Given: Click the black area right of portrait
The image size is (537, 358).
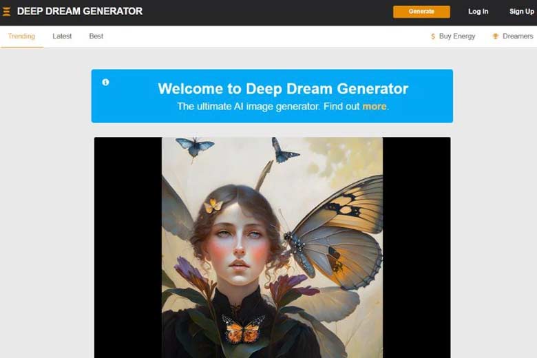Looking at the screenshot, I should [x=417, y=247].
